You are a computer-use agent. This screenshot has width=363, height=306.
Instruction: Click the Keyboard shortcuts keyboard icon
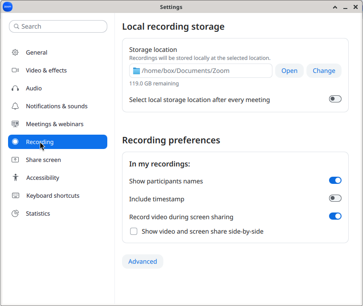[16, 195]
